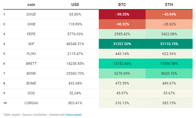The width and height of the screenshot is (196, 118).
Task: Click the BTC column header
Action: 122,5
